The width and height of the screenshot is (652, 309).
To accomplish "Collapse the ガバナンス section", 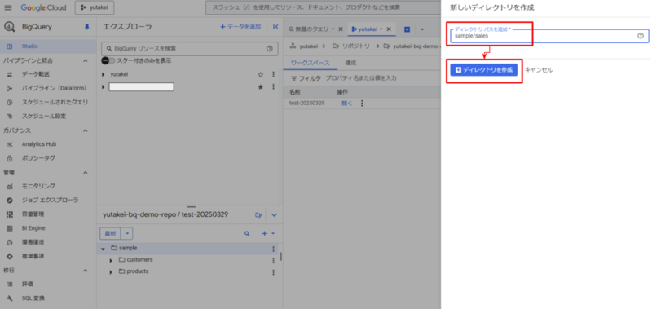I will click(86, 130).
